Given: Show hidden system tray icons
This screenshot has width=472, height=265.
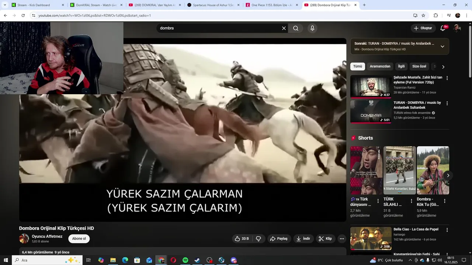Looking at the screenshot, I should [x=410, y=260].
